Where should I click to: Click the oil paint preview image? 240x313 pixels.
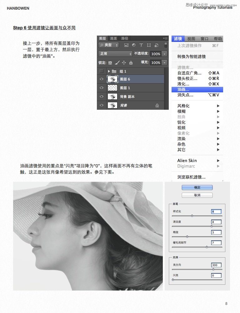coord(88,236)
